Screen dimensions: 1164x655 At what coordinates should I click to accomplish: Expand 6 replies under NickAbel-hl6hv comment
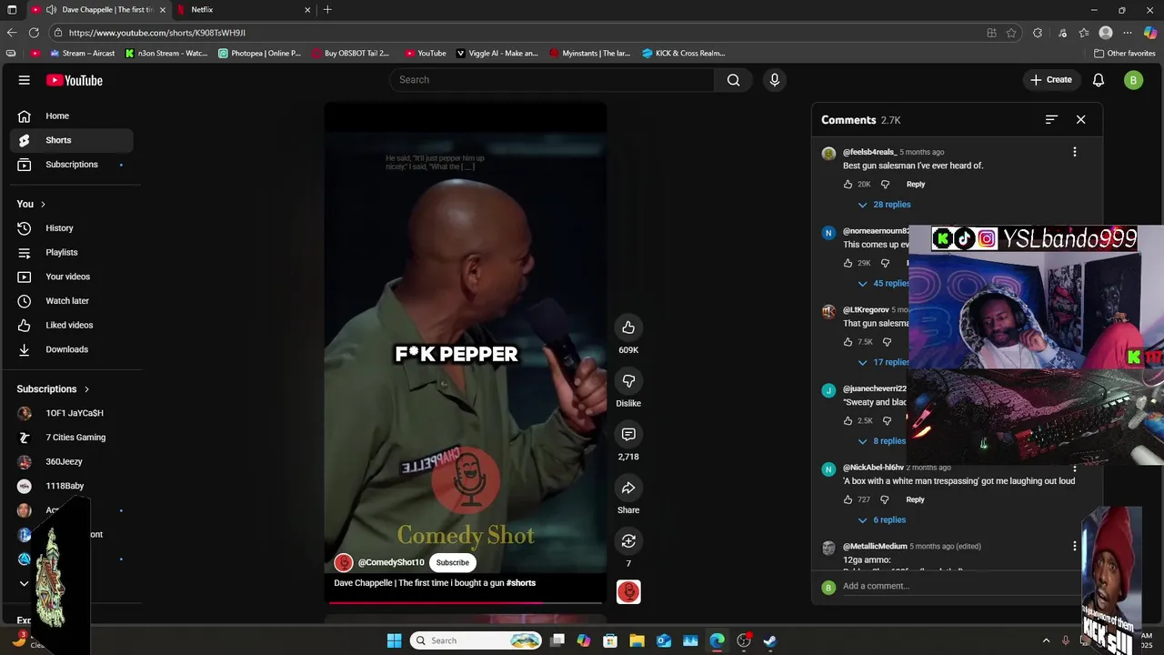tap(881, 520)
